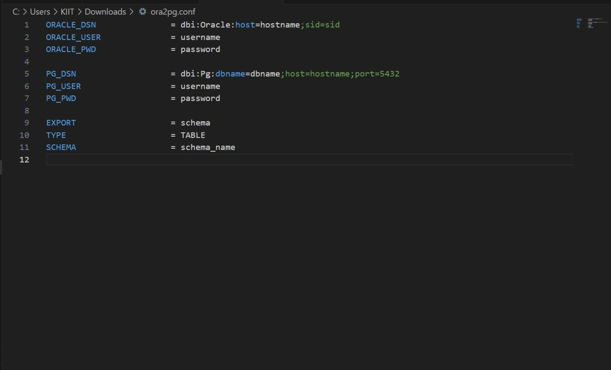
Task: Open the Users breadcrumb dropdown
Action: 40,12
